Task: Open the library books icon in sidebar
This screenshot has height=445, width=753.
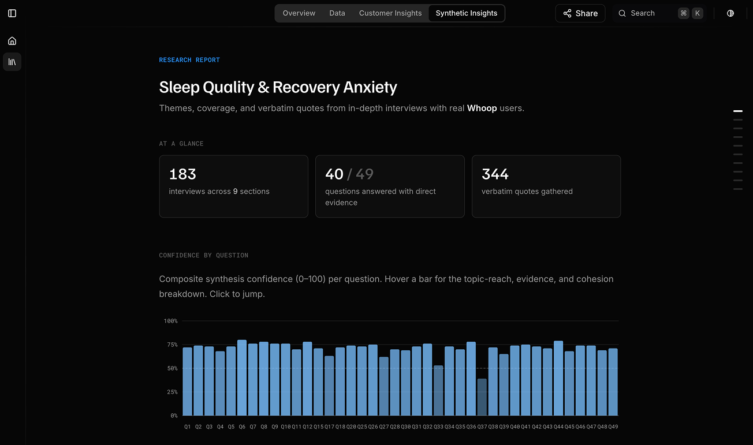Action: 12,62
